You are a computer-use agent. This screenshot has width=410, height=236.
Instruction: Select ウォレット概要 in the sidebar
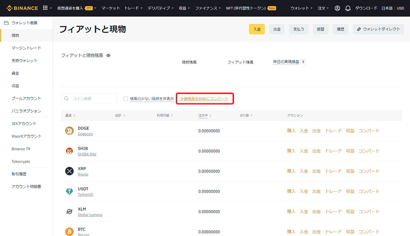click(x=24, y=23)
